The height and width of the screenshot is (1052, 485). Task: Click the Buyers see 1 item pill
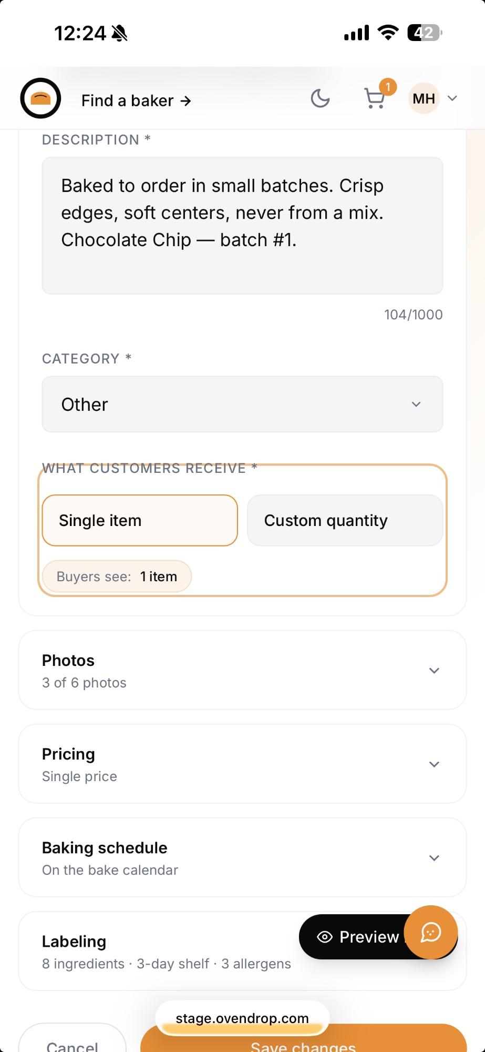point(117,576)
